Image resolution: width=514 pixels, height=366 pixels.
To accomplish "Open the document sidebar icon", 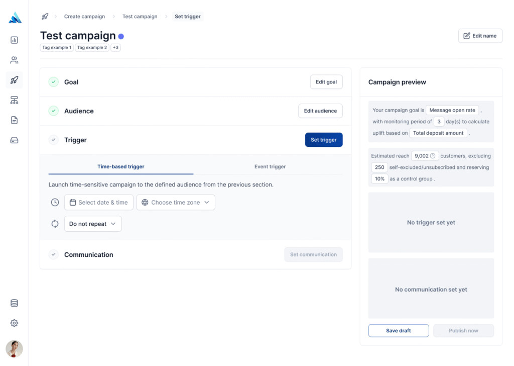I will click(x=14, y=120).
